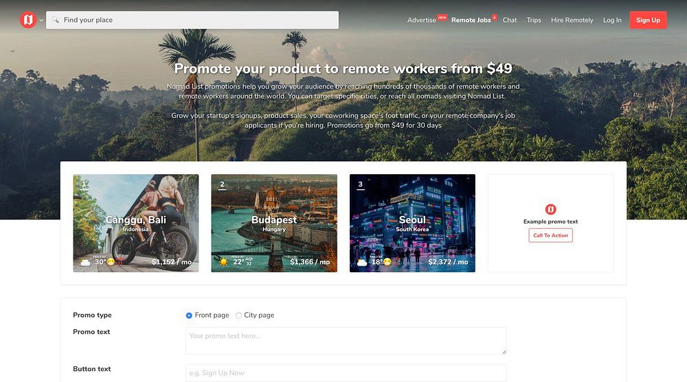This screenshot has width=687, height=382.
Task: Click the rank number 3 on Seoul card
Action: (x=360, y=184)
